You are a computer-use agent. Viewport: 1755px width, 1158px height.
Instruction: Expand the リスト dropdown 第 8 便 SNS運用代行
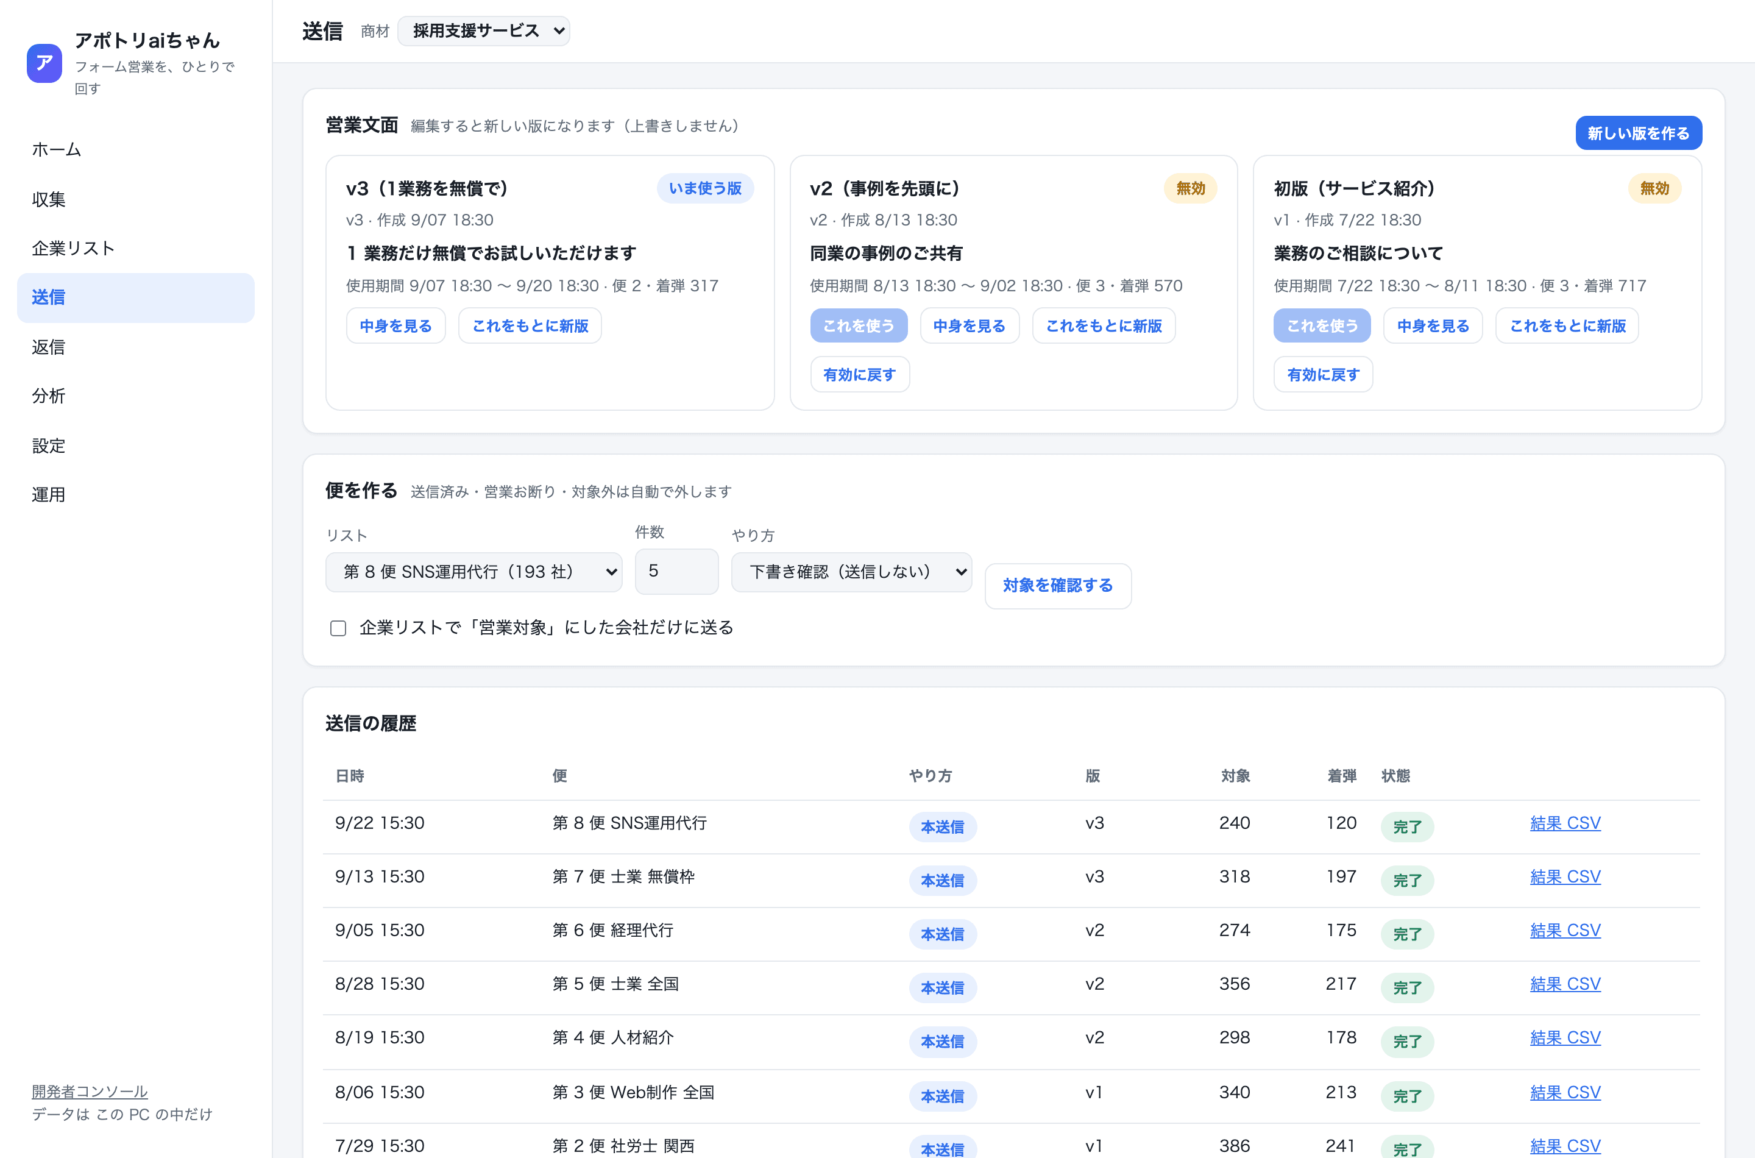pos(474,572)
